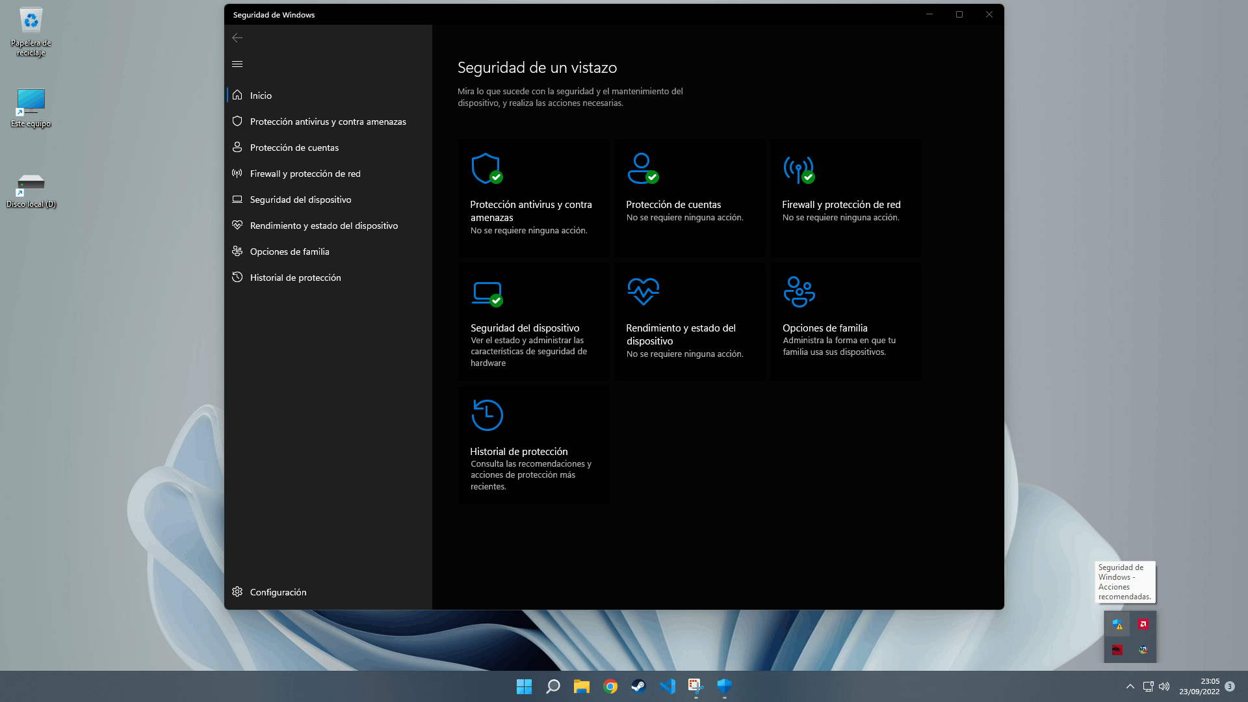Open Historial de protección in the sidebar

point(295,278)
